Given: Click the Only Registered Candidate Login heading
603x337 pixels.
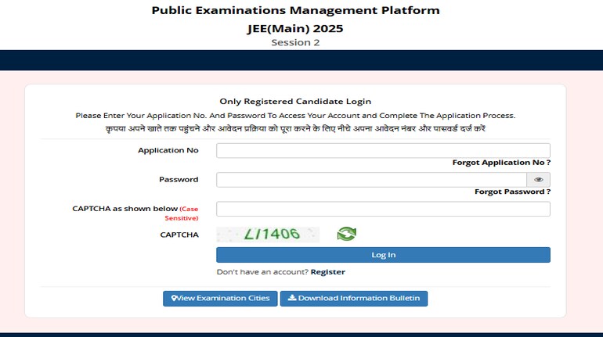Looking at the screenshot, I should 295,102.
